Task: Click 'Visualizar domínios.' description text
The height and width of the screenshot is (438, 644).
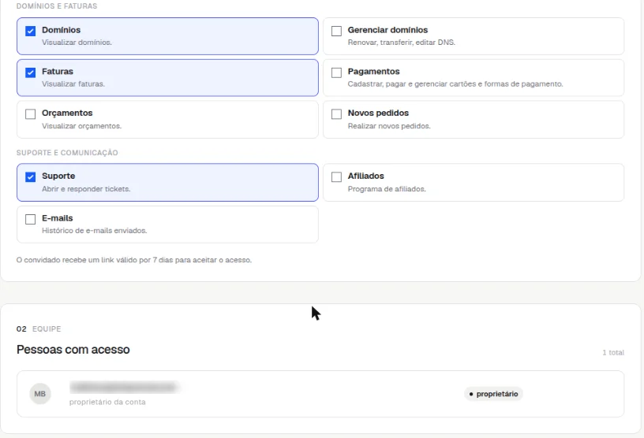Action: (77, 43)
